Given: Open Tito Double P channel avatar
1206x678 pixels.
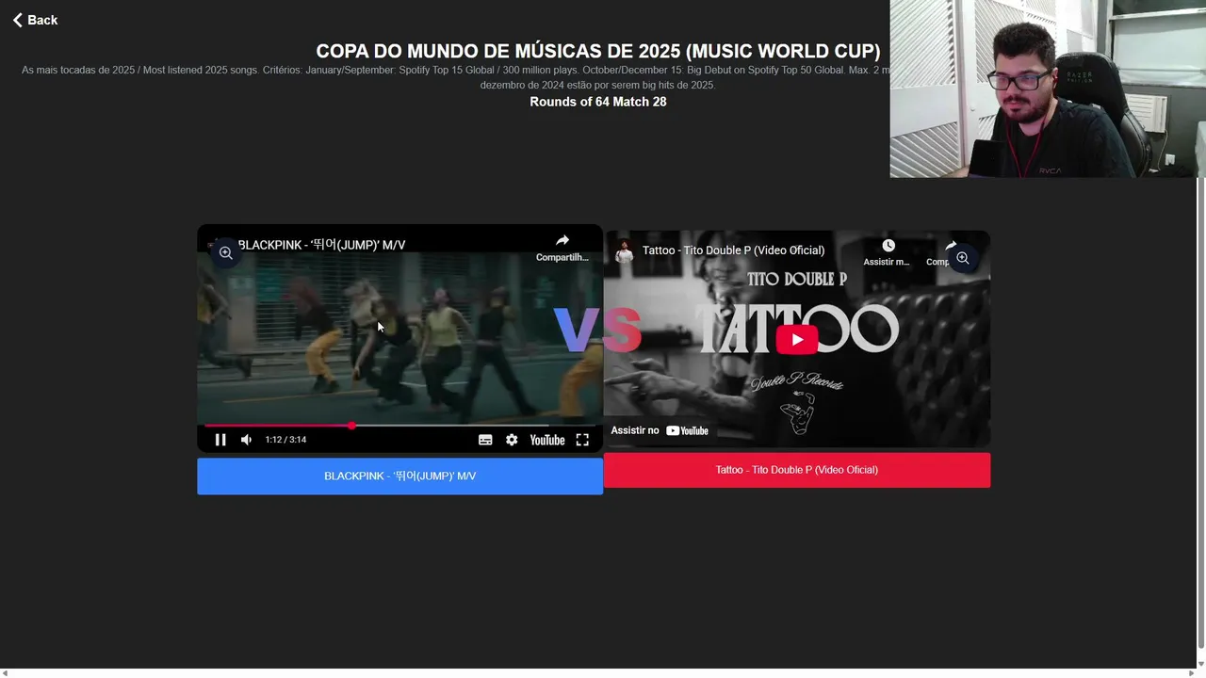Looking at the screenshot, I should tap(624, 250).
